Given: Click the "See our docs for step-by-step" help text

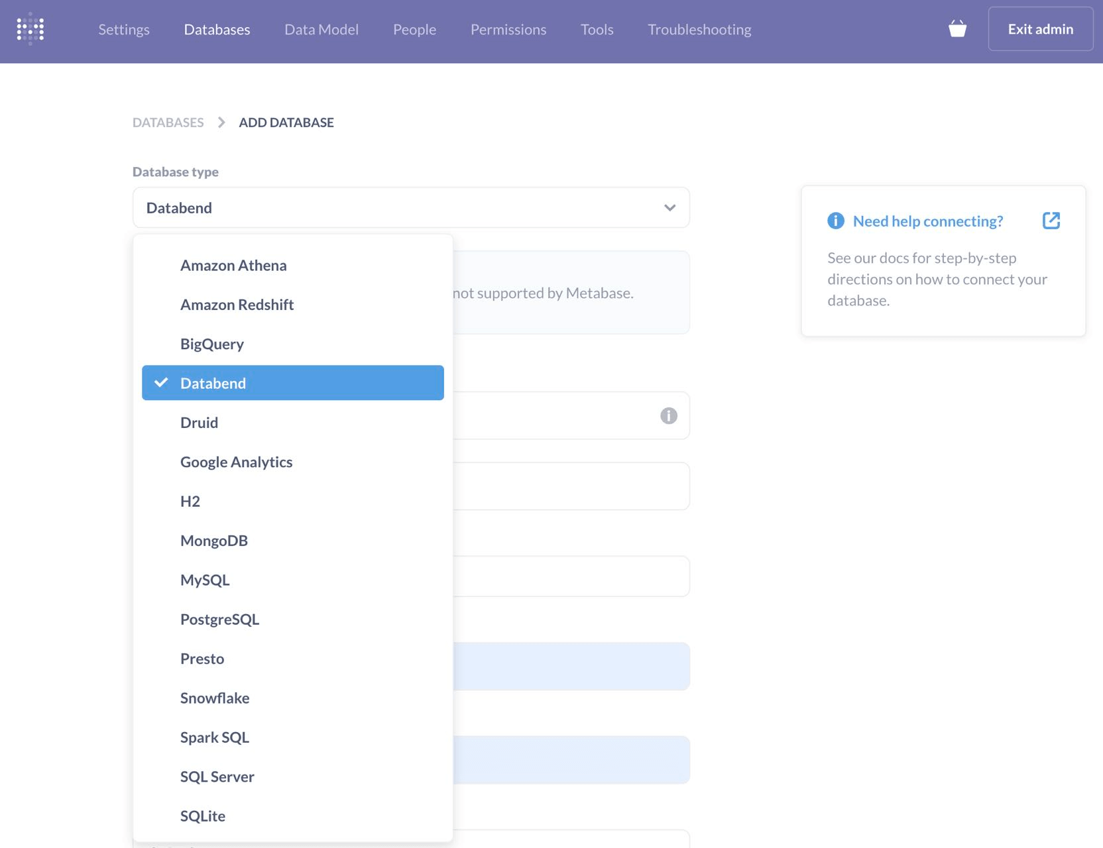Looking at the screenshot, I should tap(922, 258).
